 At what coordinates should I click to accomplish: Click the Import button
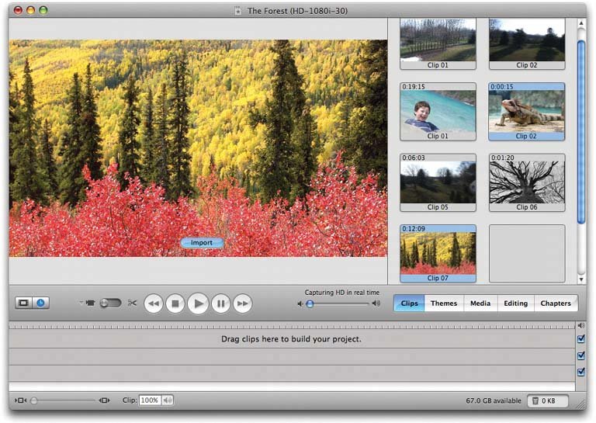202,243
